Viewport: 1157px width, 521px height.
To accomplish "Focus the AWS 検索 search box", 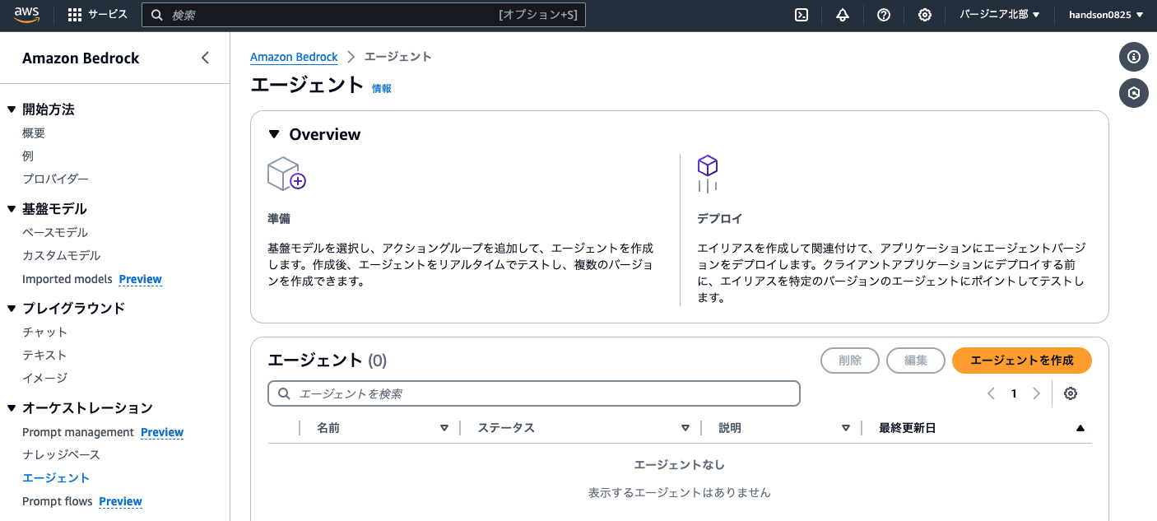I will point(364,15).
